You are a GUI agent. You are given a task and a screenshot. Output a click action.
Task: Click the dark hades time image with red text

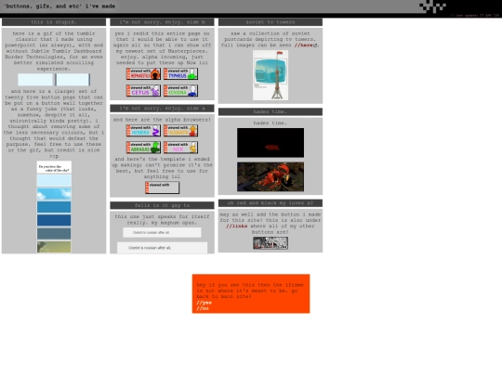point(271,143)
